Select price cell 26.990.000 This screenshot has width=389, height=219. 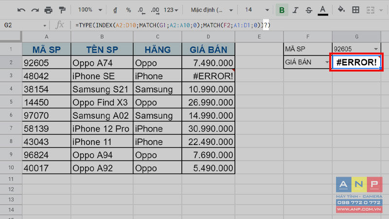[209, 102]
